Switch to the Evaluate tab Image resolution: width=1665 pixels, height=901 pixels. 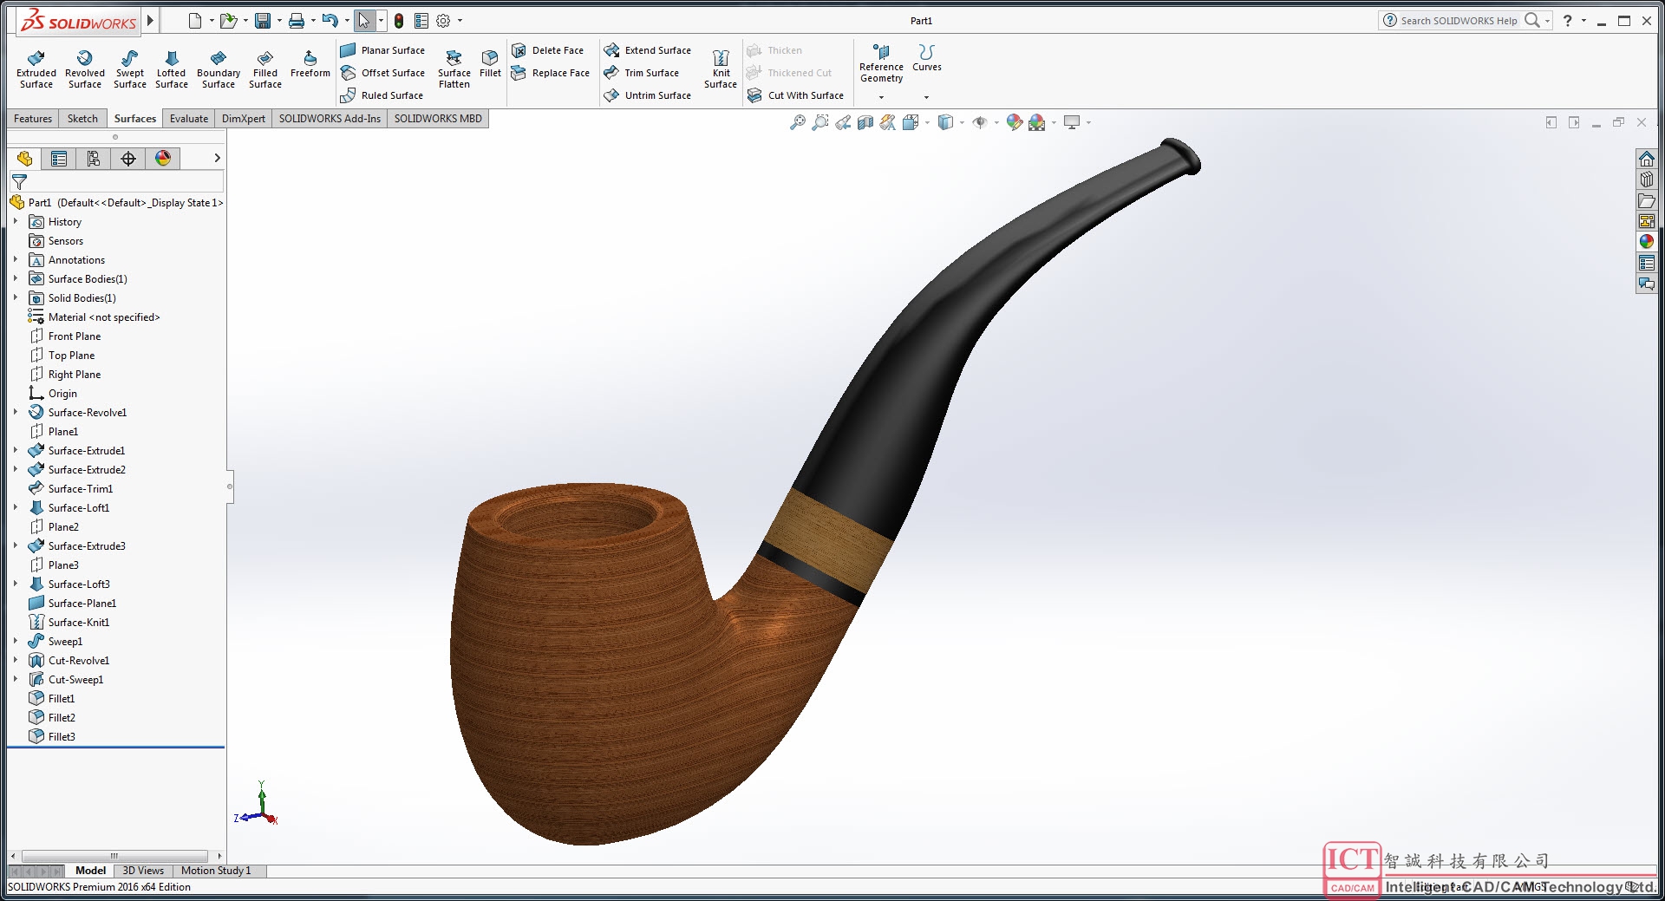[189, 119]
